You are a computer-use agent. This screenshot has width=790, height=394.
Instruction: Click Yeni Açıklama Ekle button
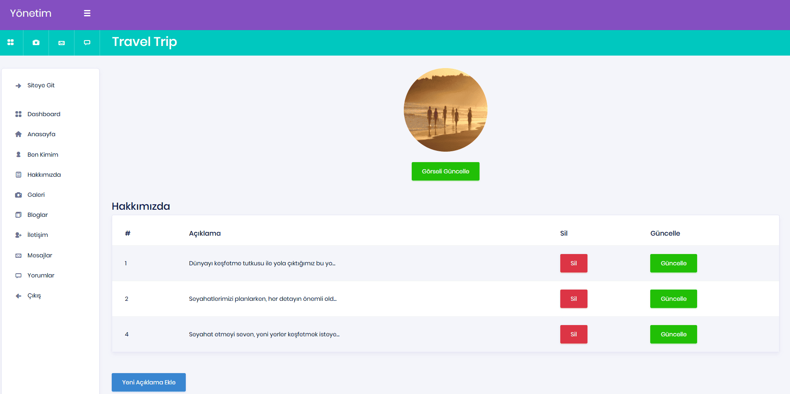pos(149,382)
